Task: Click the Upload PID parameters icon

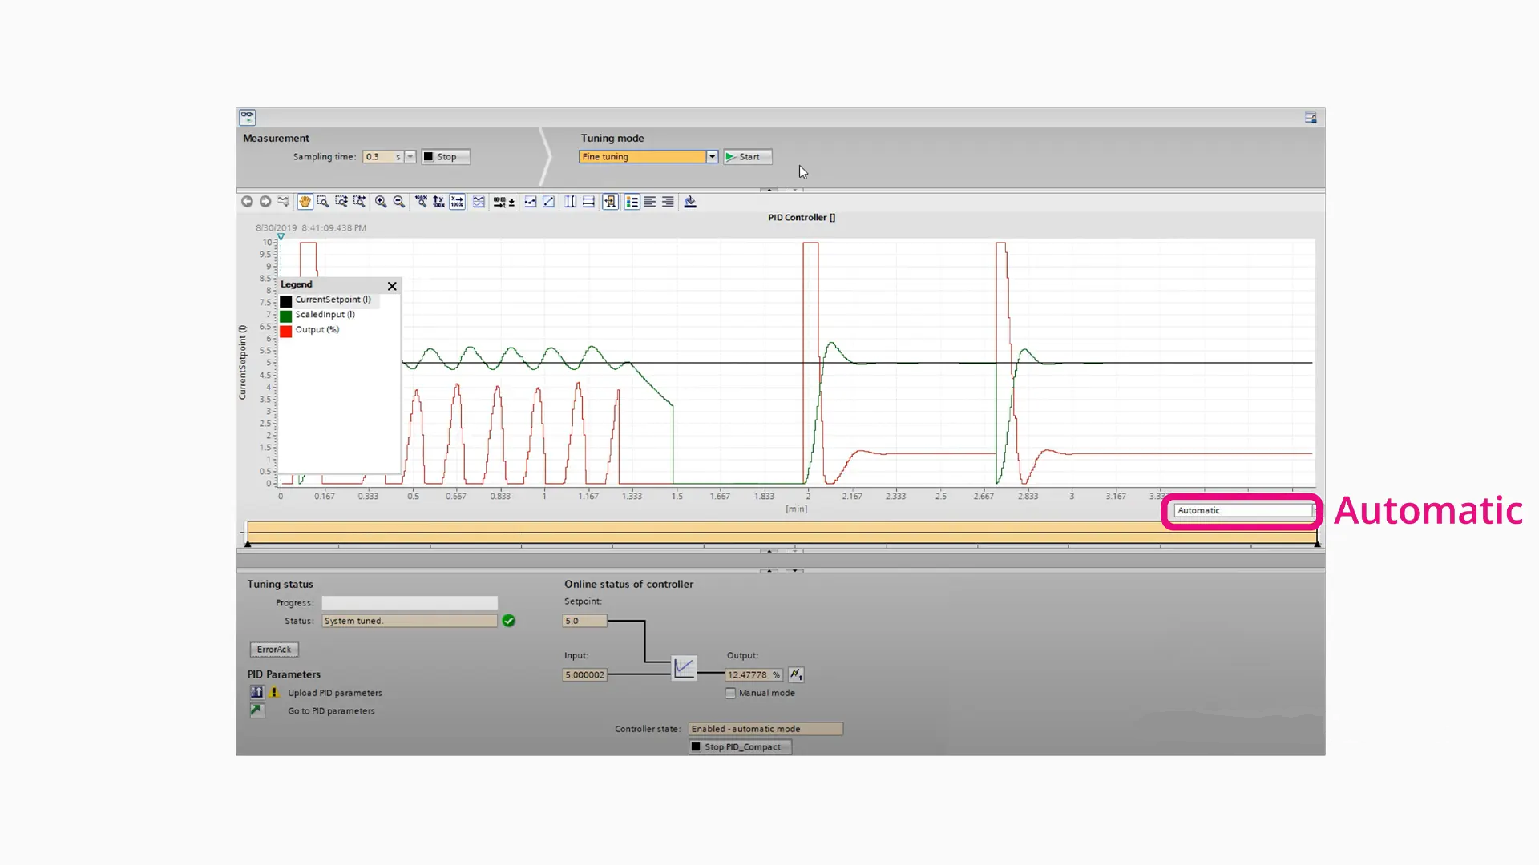Action: point(256,692)
